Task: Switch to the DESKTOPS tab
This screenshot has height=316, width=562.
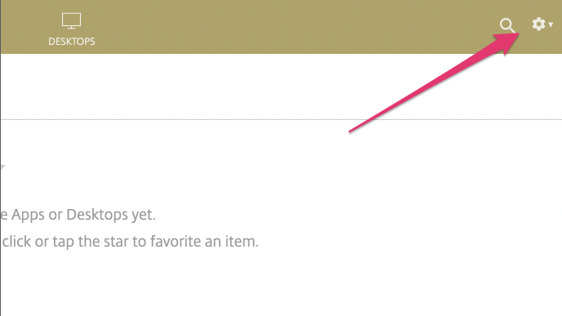Action: [71, 29]
